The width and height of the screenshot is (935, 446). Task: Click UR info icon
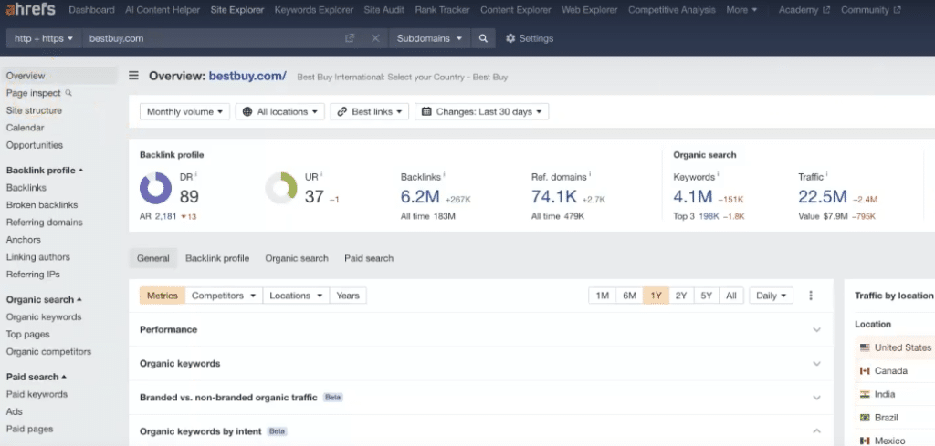click(322, 174)
